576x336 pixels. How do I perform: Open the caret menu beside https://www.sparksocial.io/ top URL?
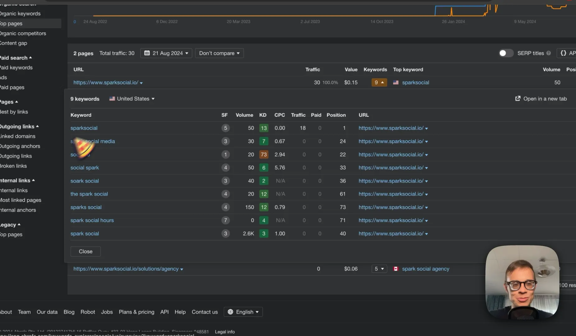(x=141, y=83)
